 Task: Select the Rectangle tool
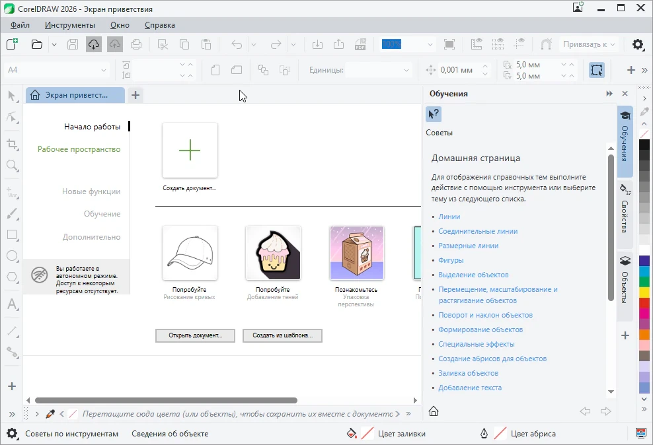point(12,235)
